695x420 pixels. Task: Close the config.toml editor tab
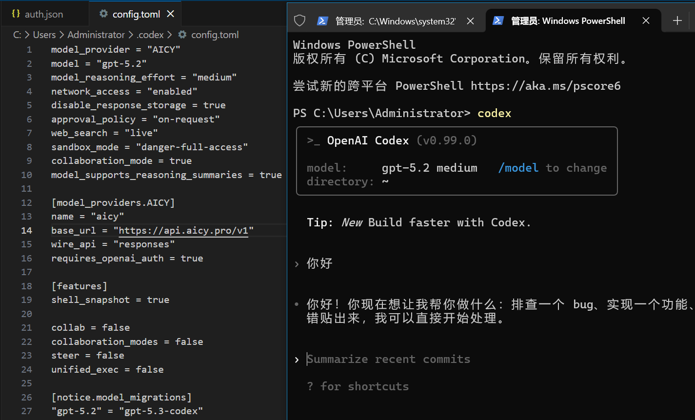[x=171, y=14]
